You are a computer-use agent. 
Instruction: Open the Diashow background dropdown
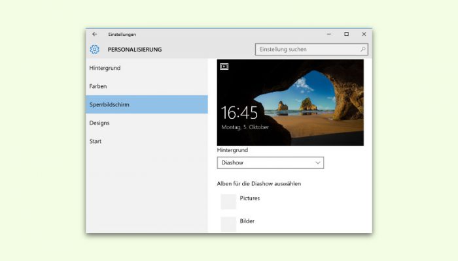(x=270, y=162)
